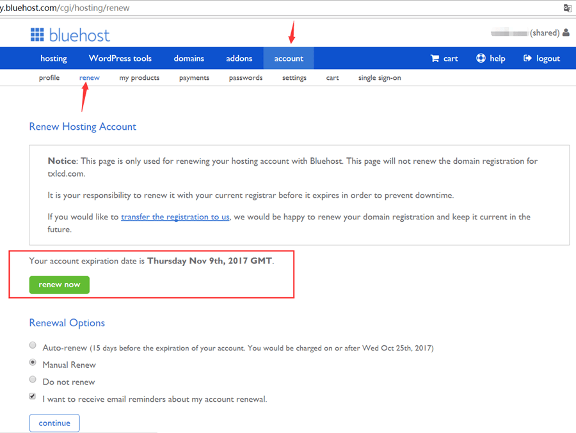
Task: Choose the Manual Renew radio option
Action: 33,362
